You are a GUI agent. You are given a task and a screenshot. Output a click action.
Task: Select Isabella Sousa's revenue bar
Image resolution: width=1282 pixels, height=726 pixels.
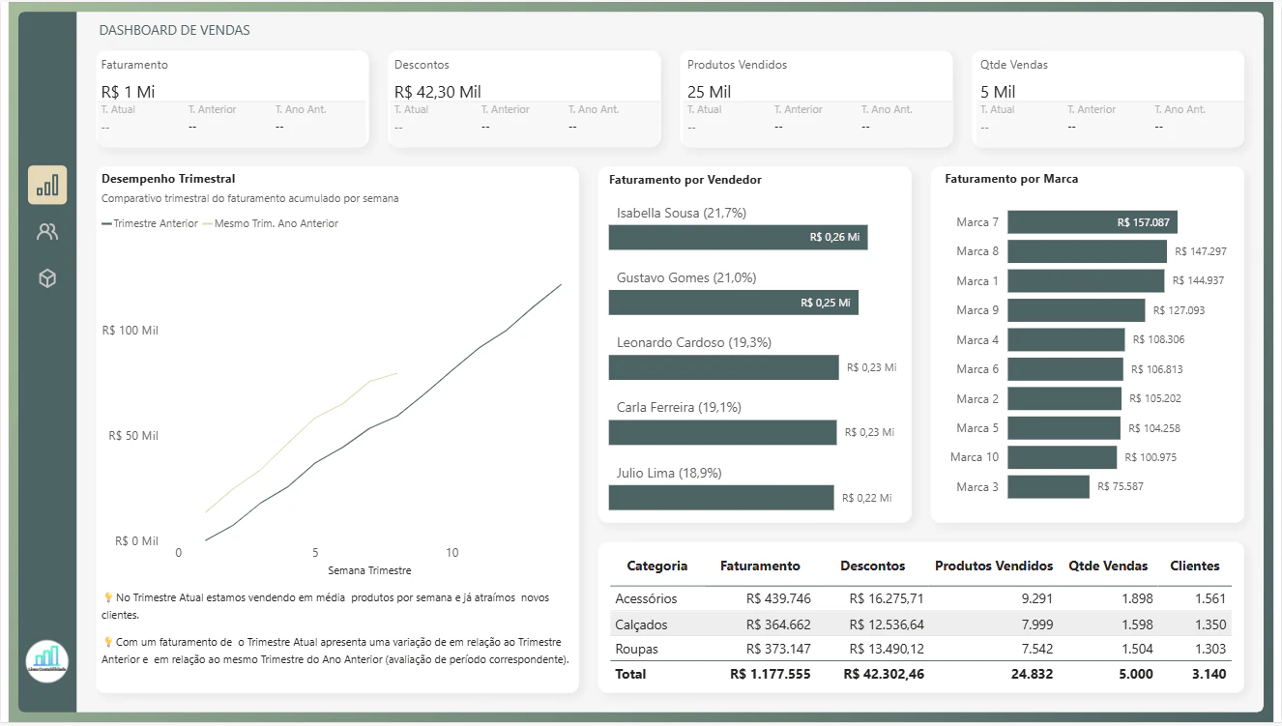[738, 238]
